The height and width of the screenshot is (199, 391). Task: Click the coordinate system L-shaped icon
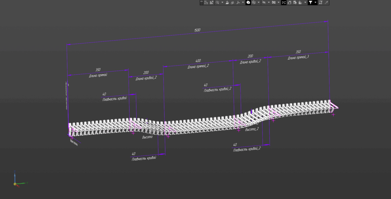point(206,2)
